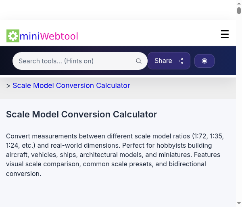
Task: Click the magnifier icon in search box
Action: tap(139, 61)
